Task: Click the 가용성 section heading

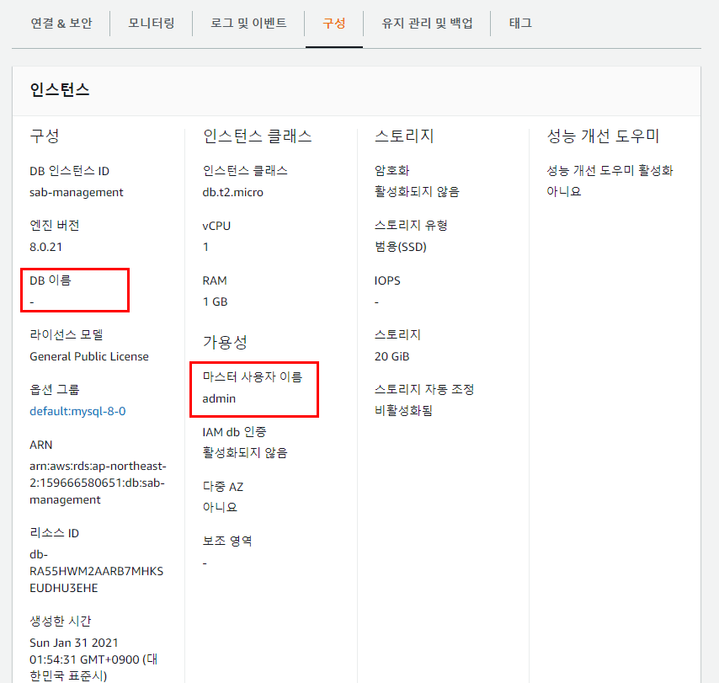Action: tap(225, 342)
